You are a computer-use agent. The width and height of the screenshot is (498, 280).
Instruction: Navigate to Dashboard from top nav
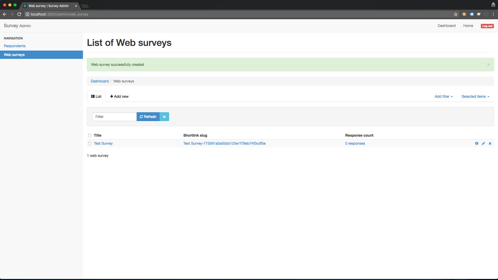tap(447, 26)
